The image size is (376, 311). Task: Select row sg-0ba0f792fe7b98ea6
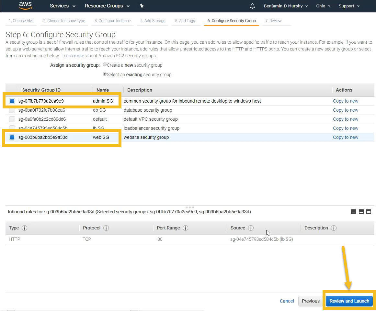pyautogui.click(x=190, y=110)
